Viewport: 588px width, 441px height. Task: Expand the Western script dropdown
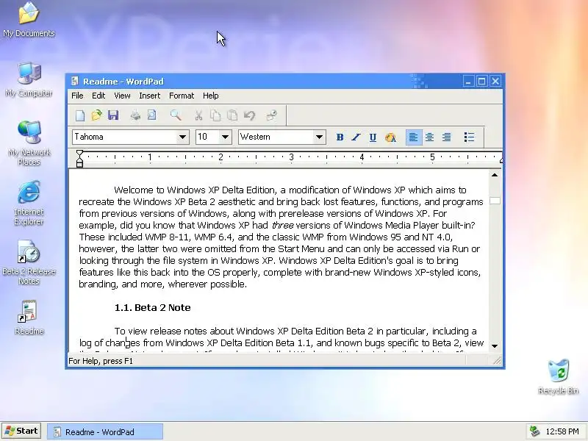pos(319,137)
